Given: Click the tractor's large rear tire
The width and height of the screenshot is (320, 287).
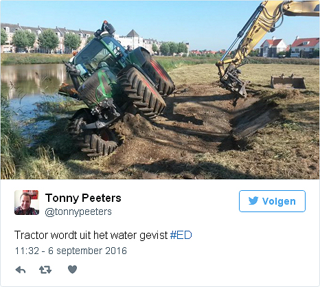Looking at the screenshot, I should 142,93.
